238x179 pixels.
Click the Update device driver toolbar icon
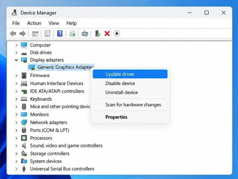point(97,34)
